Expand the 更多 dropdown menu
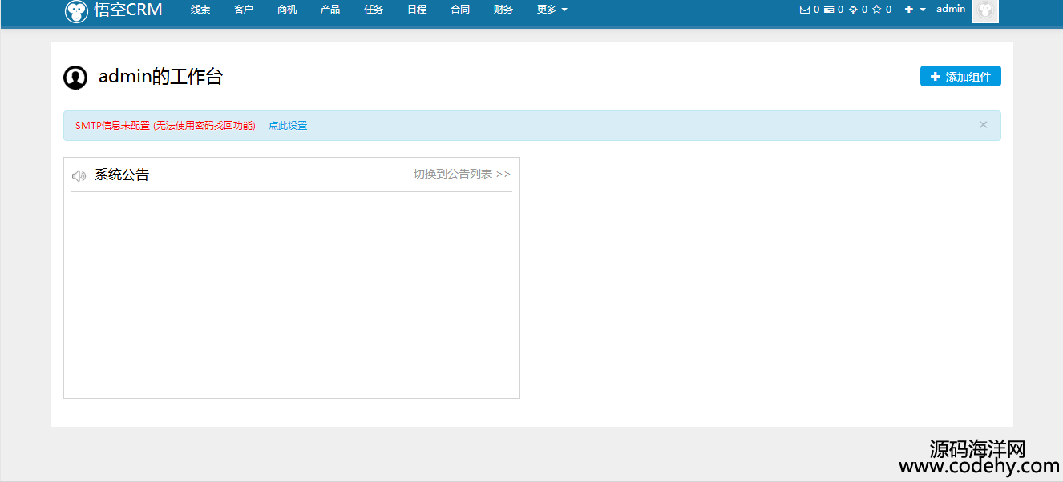 [x=552, y=10]
